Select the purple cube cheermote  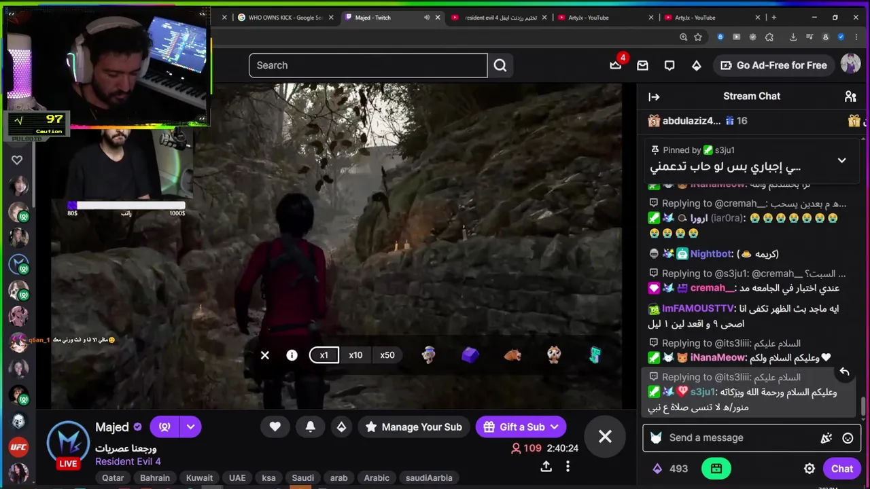pos(470,355)
